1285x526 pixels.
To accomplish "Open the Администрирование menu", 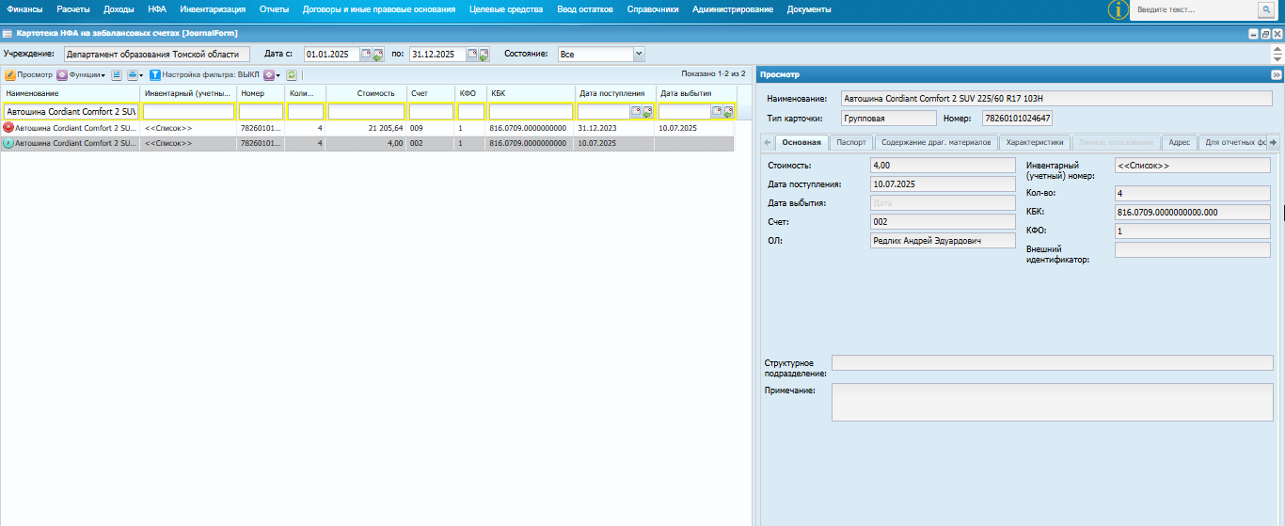I will click(x=733, y=9).
